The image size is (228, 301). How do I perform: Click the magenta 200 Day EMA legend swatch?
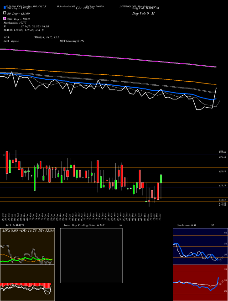tap(5, 19)
